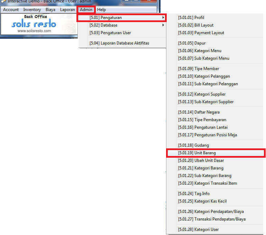Viewport: 266px width, 235px height.
Task: Click the Solis Resto logo banner
Action: click(x=35, y=24)
